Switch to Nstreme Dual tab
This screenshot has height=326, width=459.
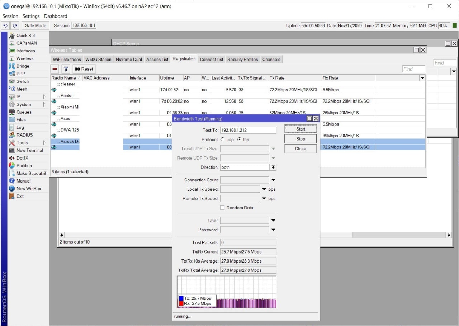(x=129, y=59)
